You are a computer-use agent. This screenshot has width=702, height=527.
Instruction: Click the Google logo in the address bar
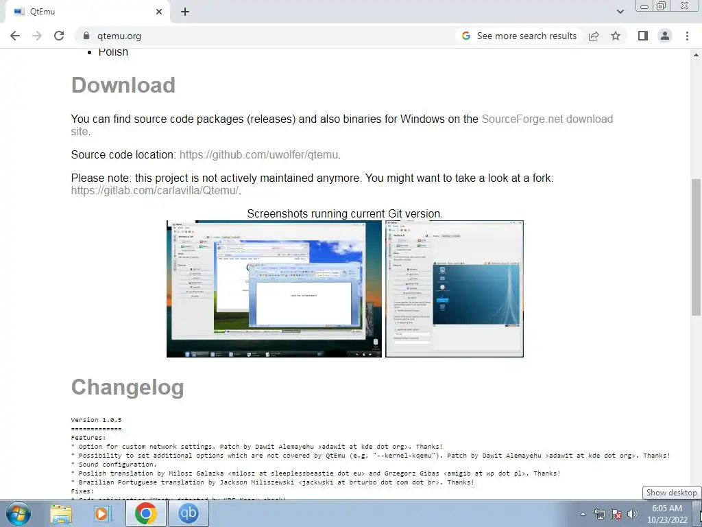click(x=466, y=36)
